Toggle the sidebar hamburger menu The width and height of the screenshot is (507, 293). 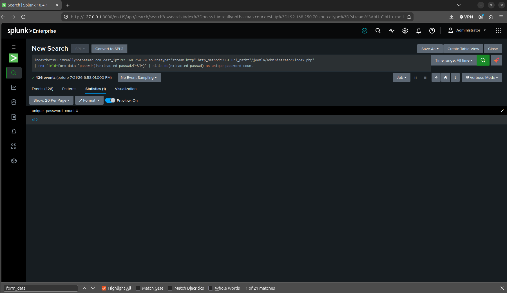click(14, 47)
